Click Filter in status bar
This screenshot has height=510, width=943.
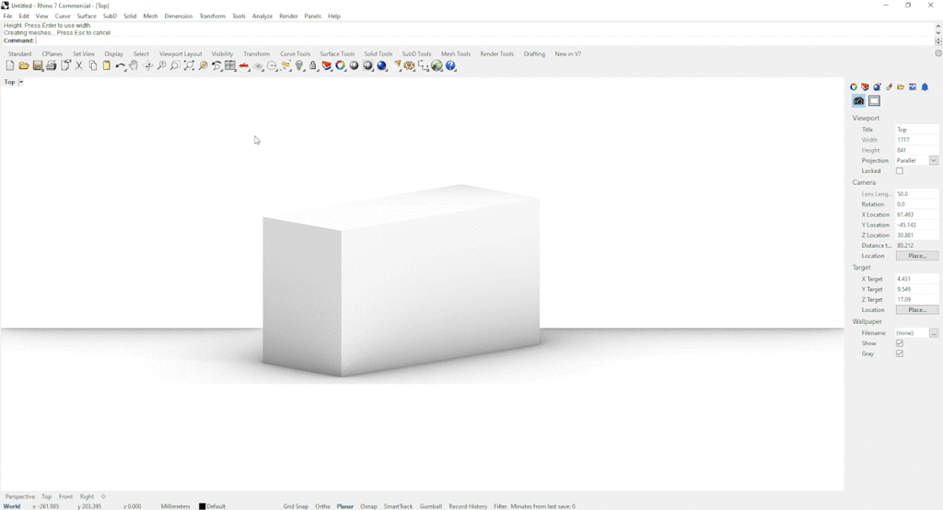(x=500, y=506)
